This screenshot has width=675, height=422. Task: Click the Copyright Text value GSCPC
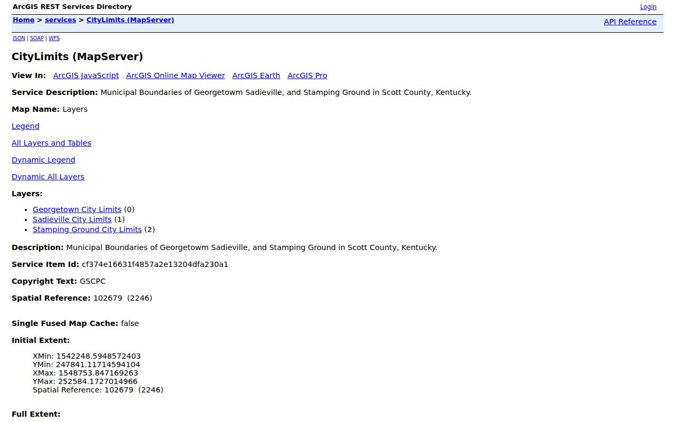tap(93, 281)
